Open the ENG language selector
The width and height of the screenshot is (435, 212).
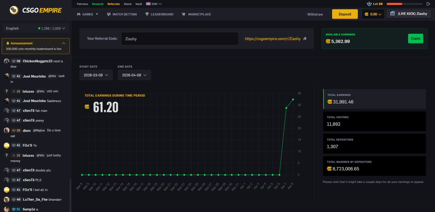click(154, 4)
